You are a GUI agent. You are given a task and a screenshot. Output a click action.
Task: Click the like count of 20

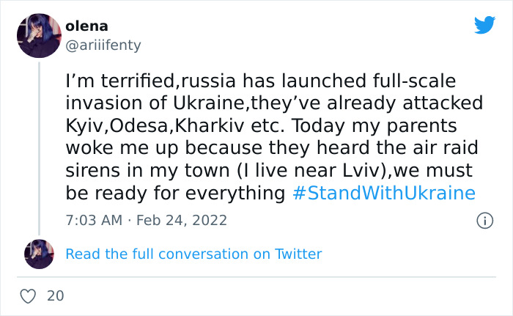coord(55,296)
